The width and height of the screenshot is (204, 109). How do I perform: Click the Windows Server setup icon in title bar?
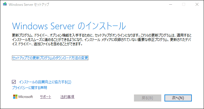tap(5, 4)
